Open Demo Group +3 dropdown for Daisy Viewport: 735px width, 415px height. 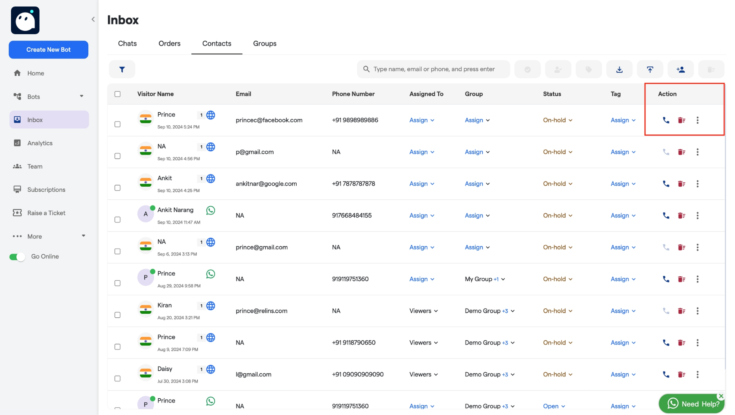coord(490,374)
